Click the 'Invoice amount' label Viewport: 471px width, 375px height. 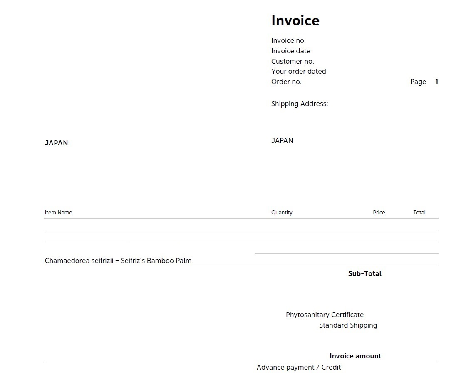[x=355, y=356]
